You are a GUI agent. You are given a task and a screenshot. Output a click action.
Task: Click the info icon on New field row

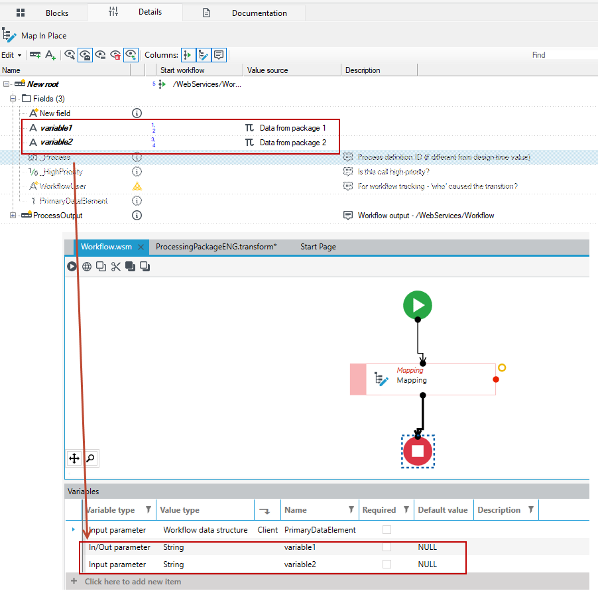click(137, 113)
